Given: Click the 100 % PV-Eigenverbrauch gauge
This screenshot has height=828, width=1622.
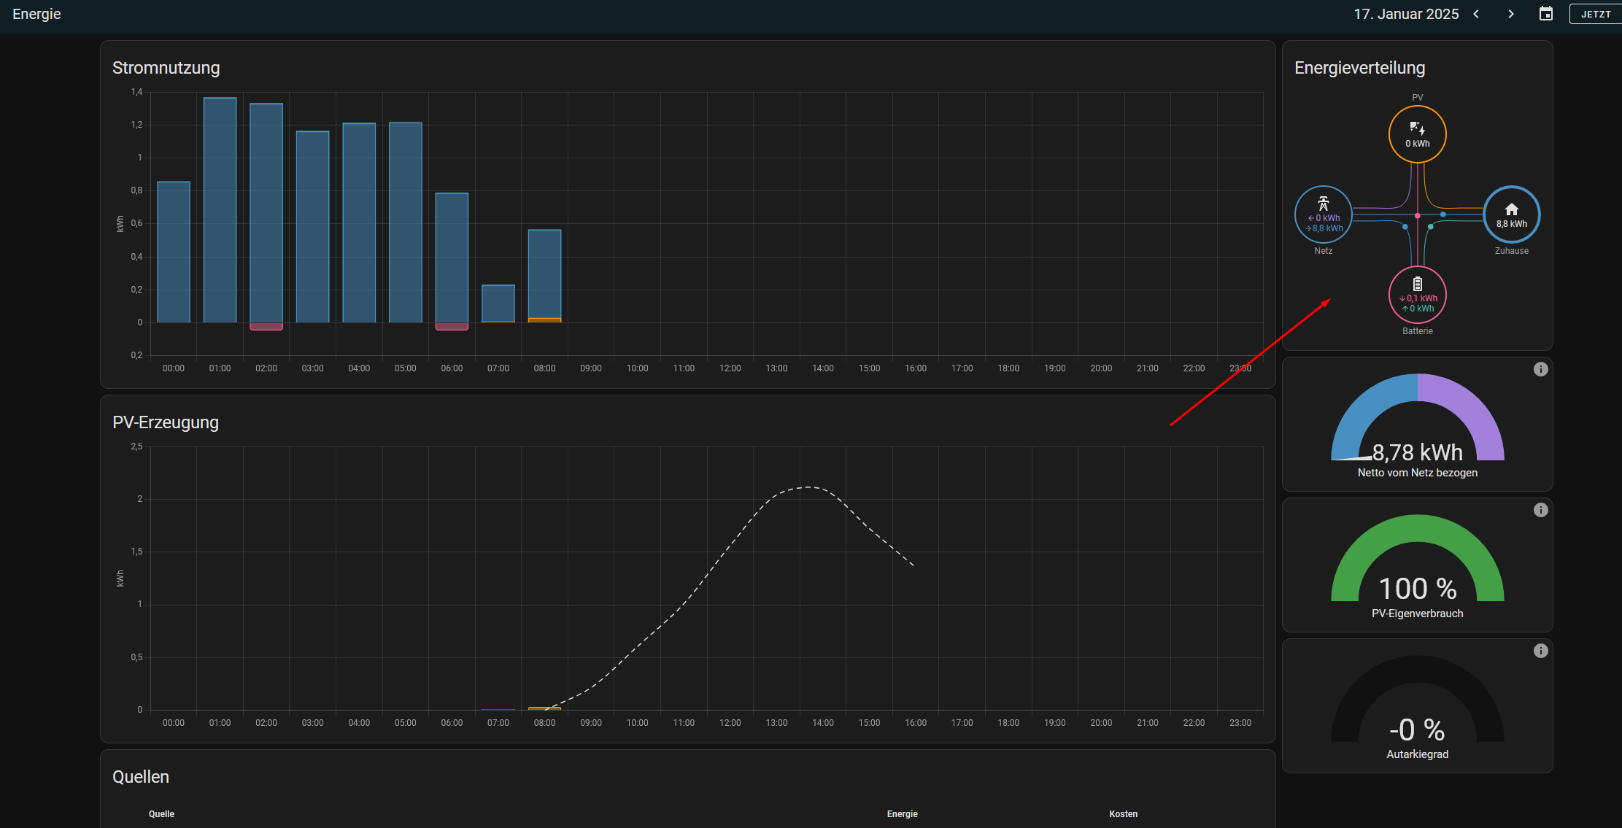Looking at the screenshot, I should pyautogui.click(x=1417, y=558).
